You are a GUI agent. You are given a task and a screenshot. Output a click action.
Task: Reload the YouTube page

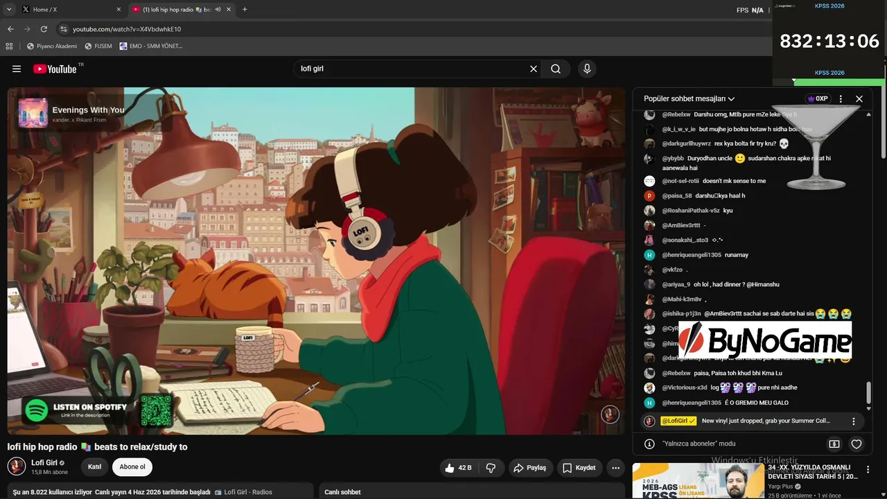(44, 29)
